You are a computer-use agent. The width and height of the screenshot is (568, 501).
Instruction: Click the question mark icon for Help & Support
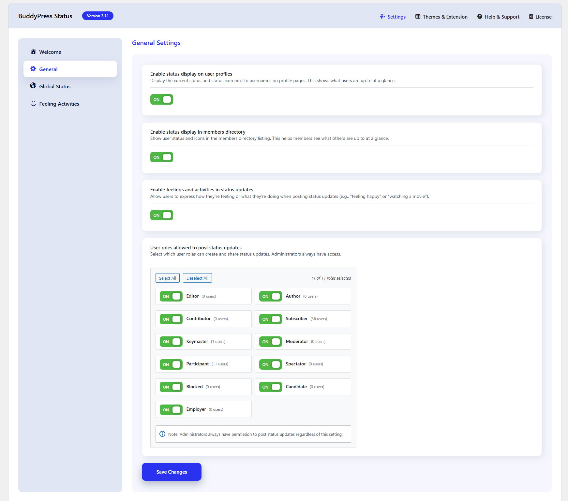tap(480, 17)
